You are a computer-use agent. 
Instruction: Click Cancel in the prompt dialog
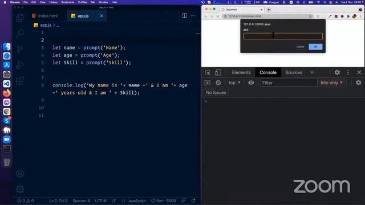(301, 47)
